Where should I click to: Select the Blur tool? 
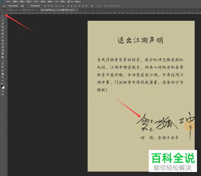[2, 54]
